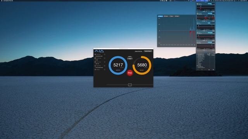Select the 30 Days tab in disk graph
Image resolution: width=248 pixels, height=139 pixels.
177,16
